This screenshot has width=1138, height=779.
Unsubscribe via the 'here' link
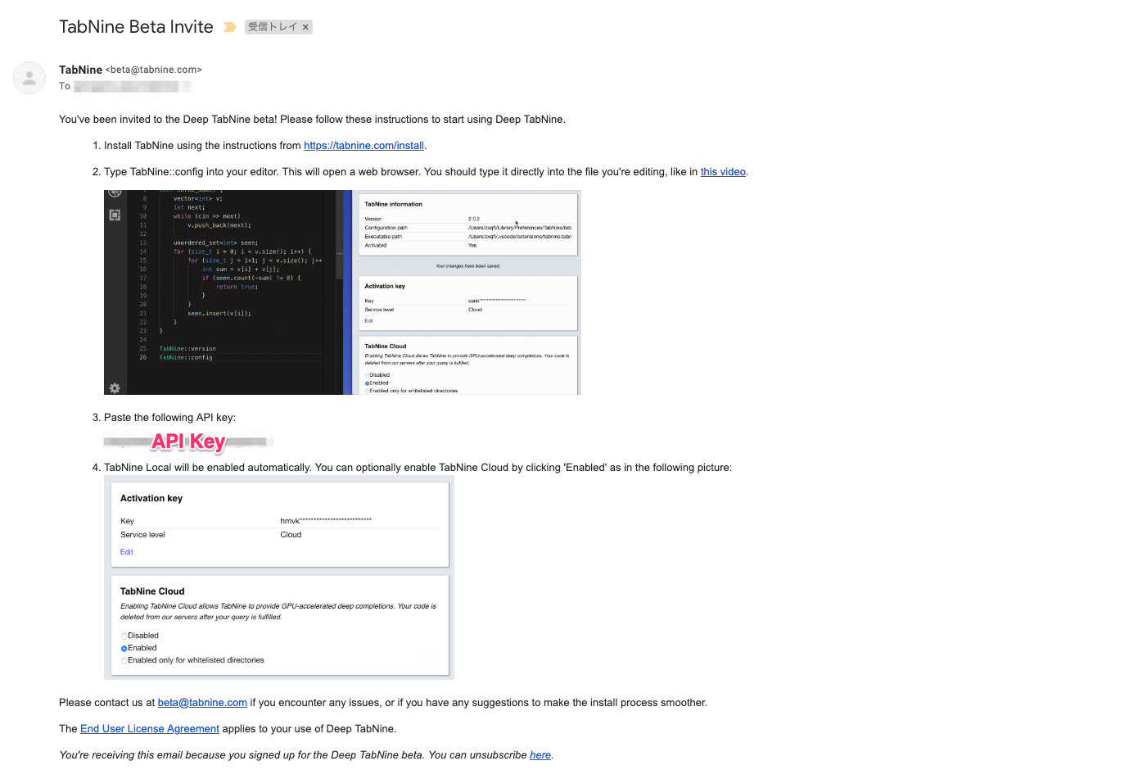click(540, 754)
